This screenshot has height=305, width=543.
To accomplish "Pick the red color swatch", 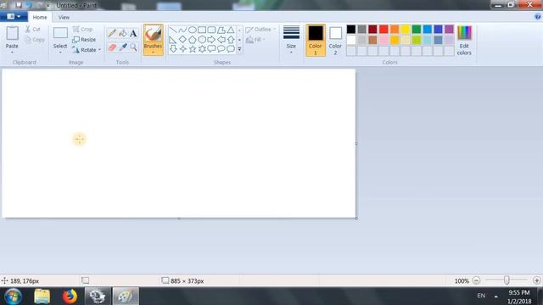I will [383, 30].
